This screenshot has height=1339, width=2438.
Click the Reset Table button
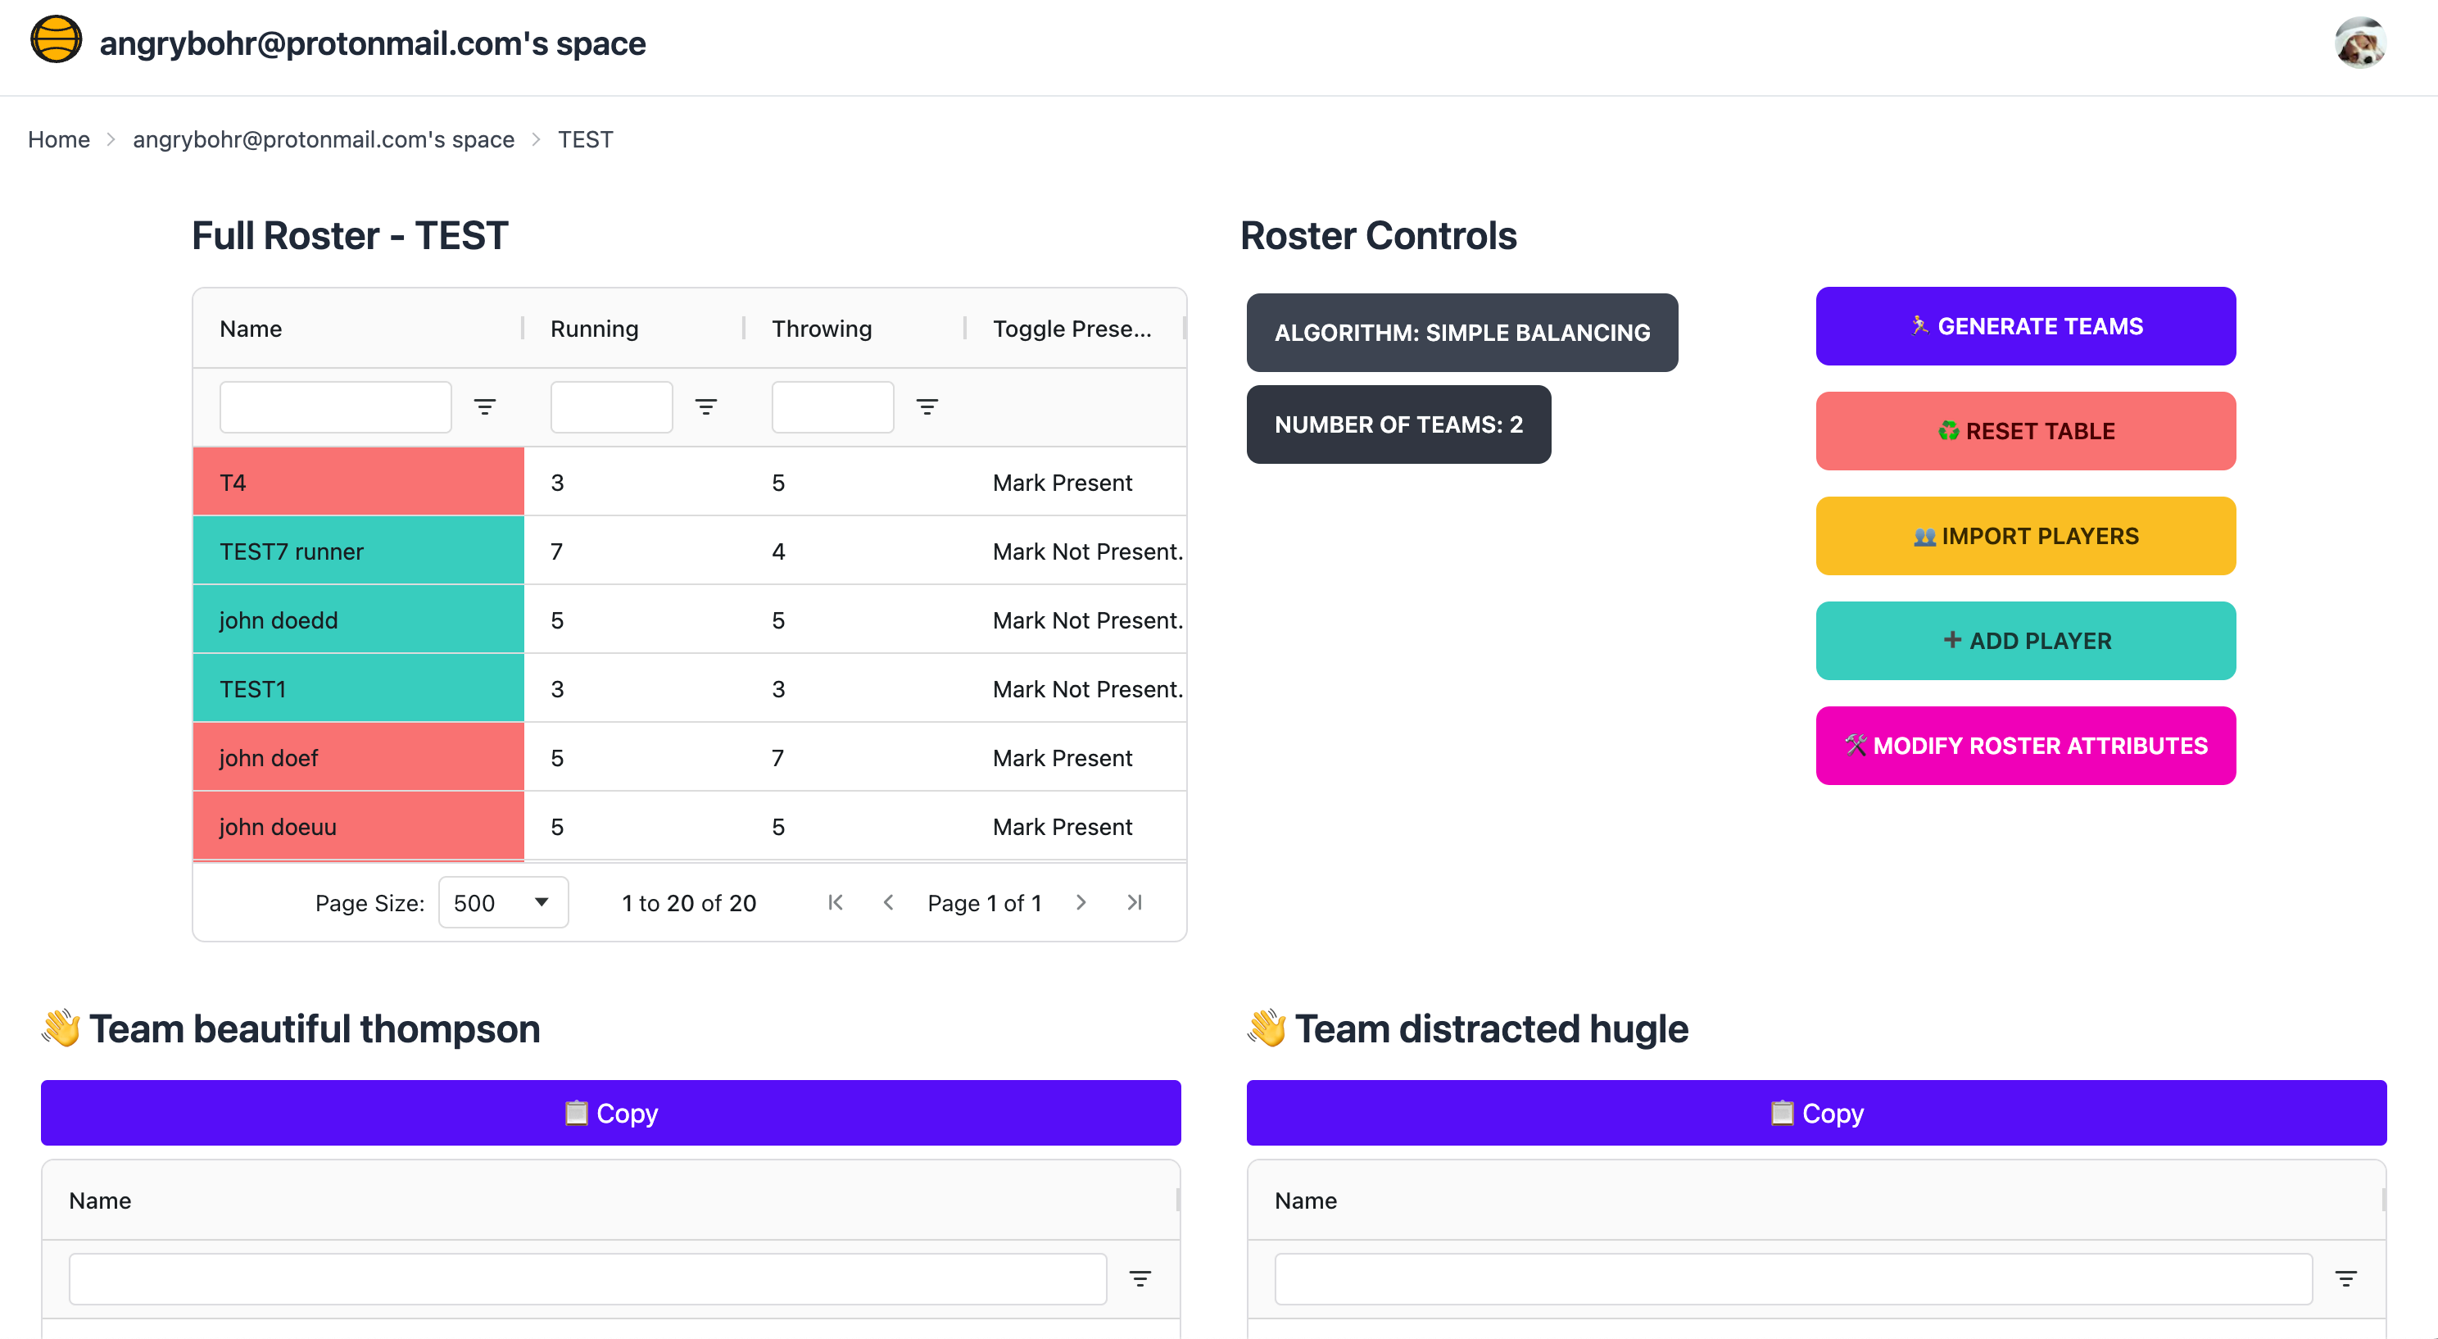(x=2025, y=431)
